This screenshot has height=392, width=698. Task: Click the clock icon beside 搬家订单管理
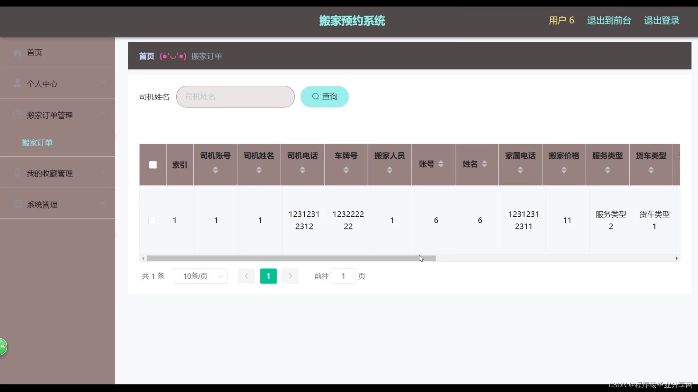17,115
